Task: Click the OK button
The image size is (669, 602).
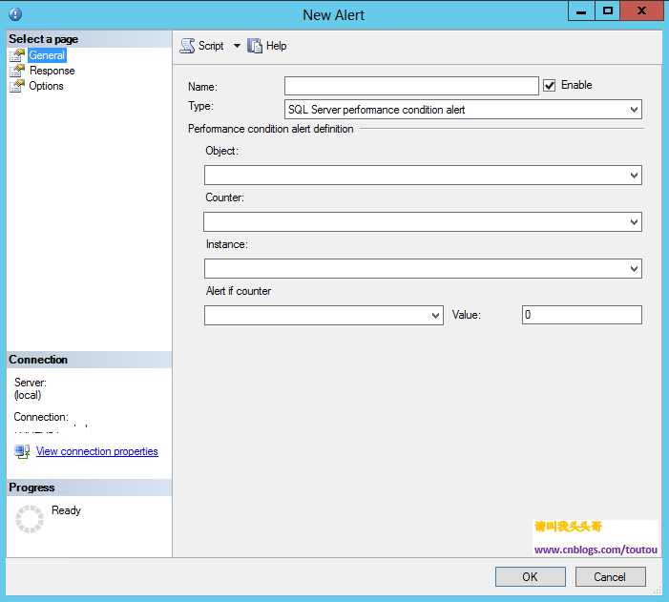Action: tap(531, 577)
